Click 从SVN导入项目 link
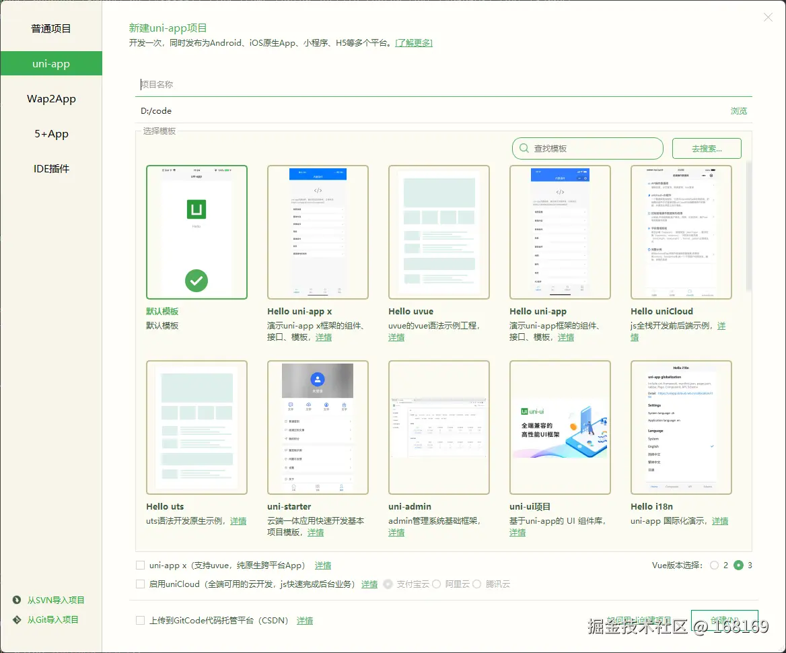Viewport: 786px width, 653px height. (56, 600)
